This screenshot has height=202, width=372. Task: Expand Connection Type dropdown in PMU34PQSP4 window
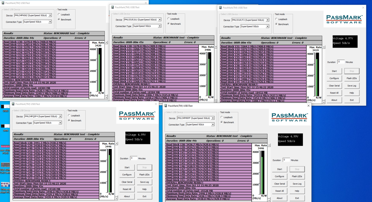[60, 123]
